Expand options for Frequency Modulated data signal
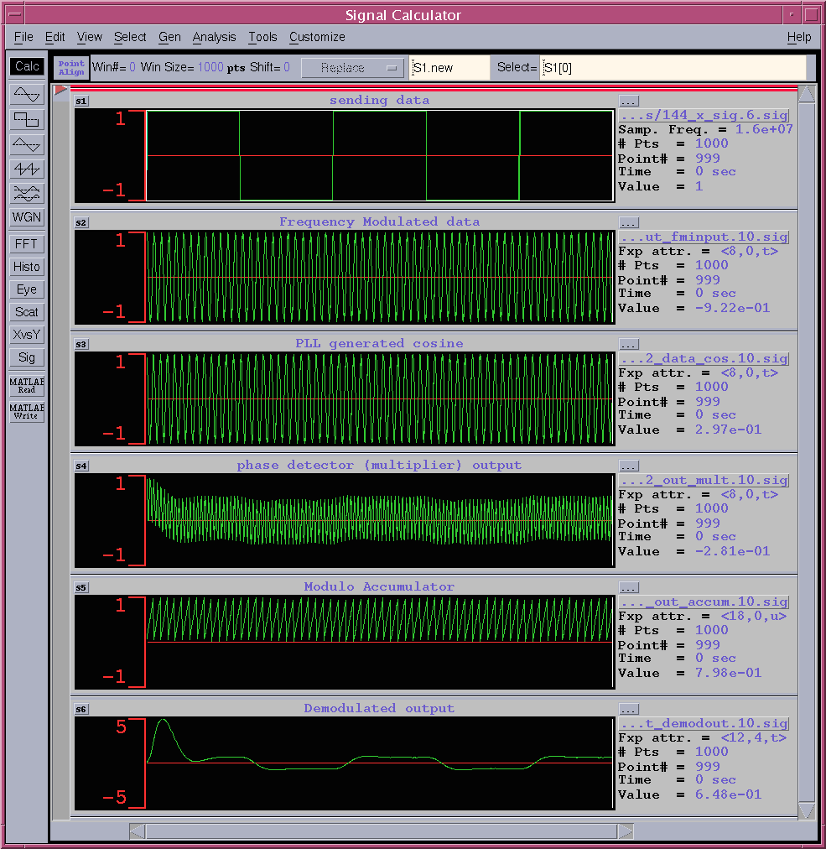The height and width of the screenshot is (849, 826). [629, 222]
